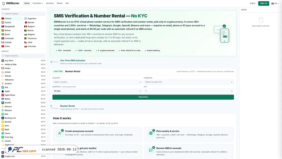Click the Create anonymous account card
The image size is (282, 159).
97,134
